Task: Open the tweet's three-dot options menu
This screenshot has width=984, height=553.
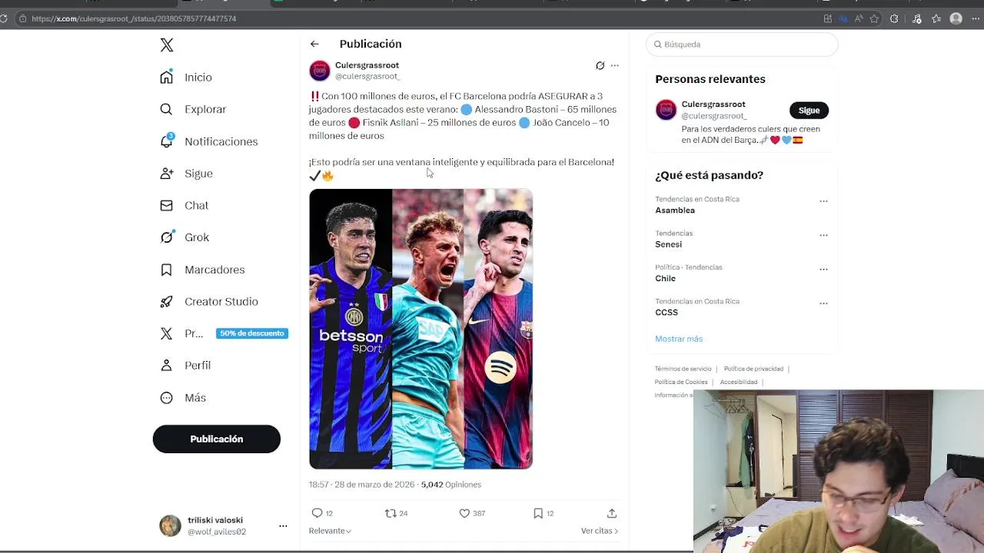Action: [x=614, y=65]
